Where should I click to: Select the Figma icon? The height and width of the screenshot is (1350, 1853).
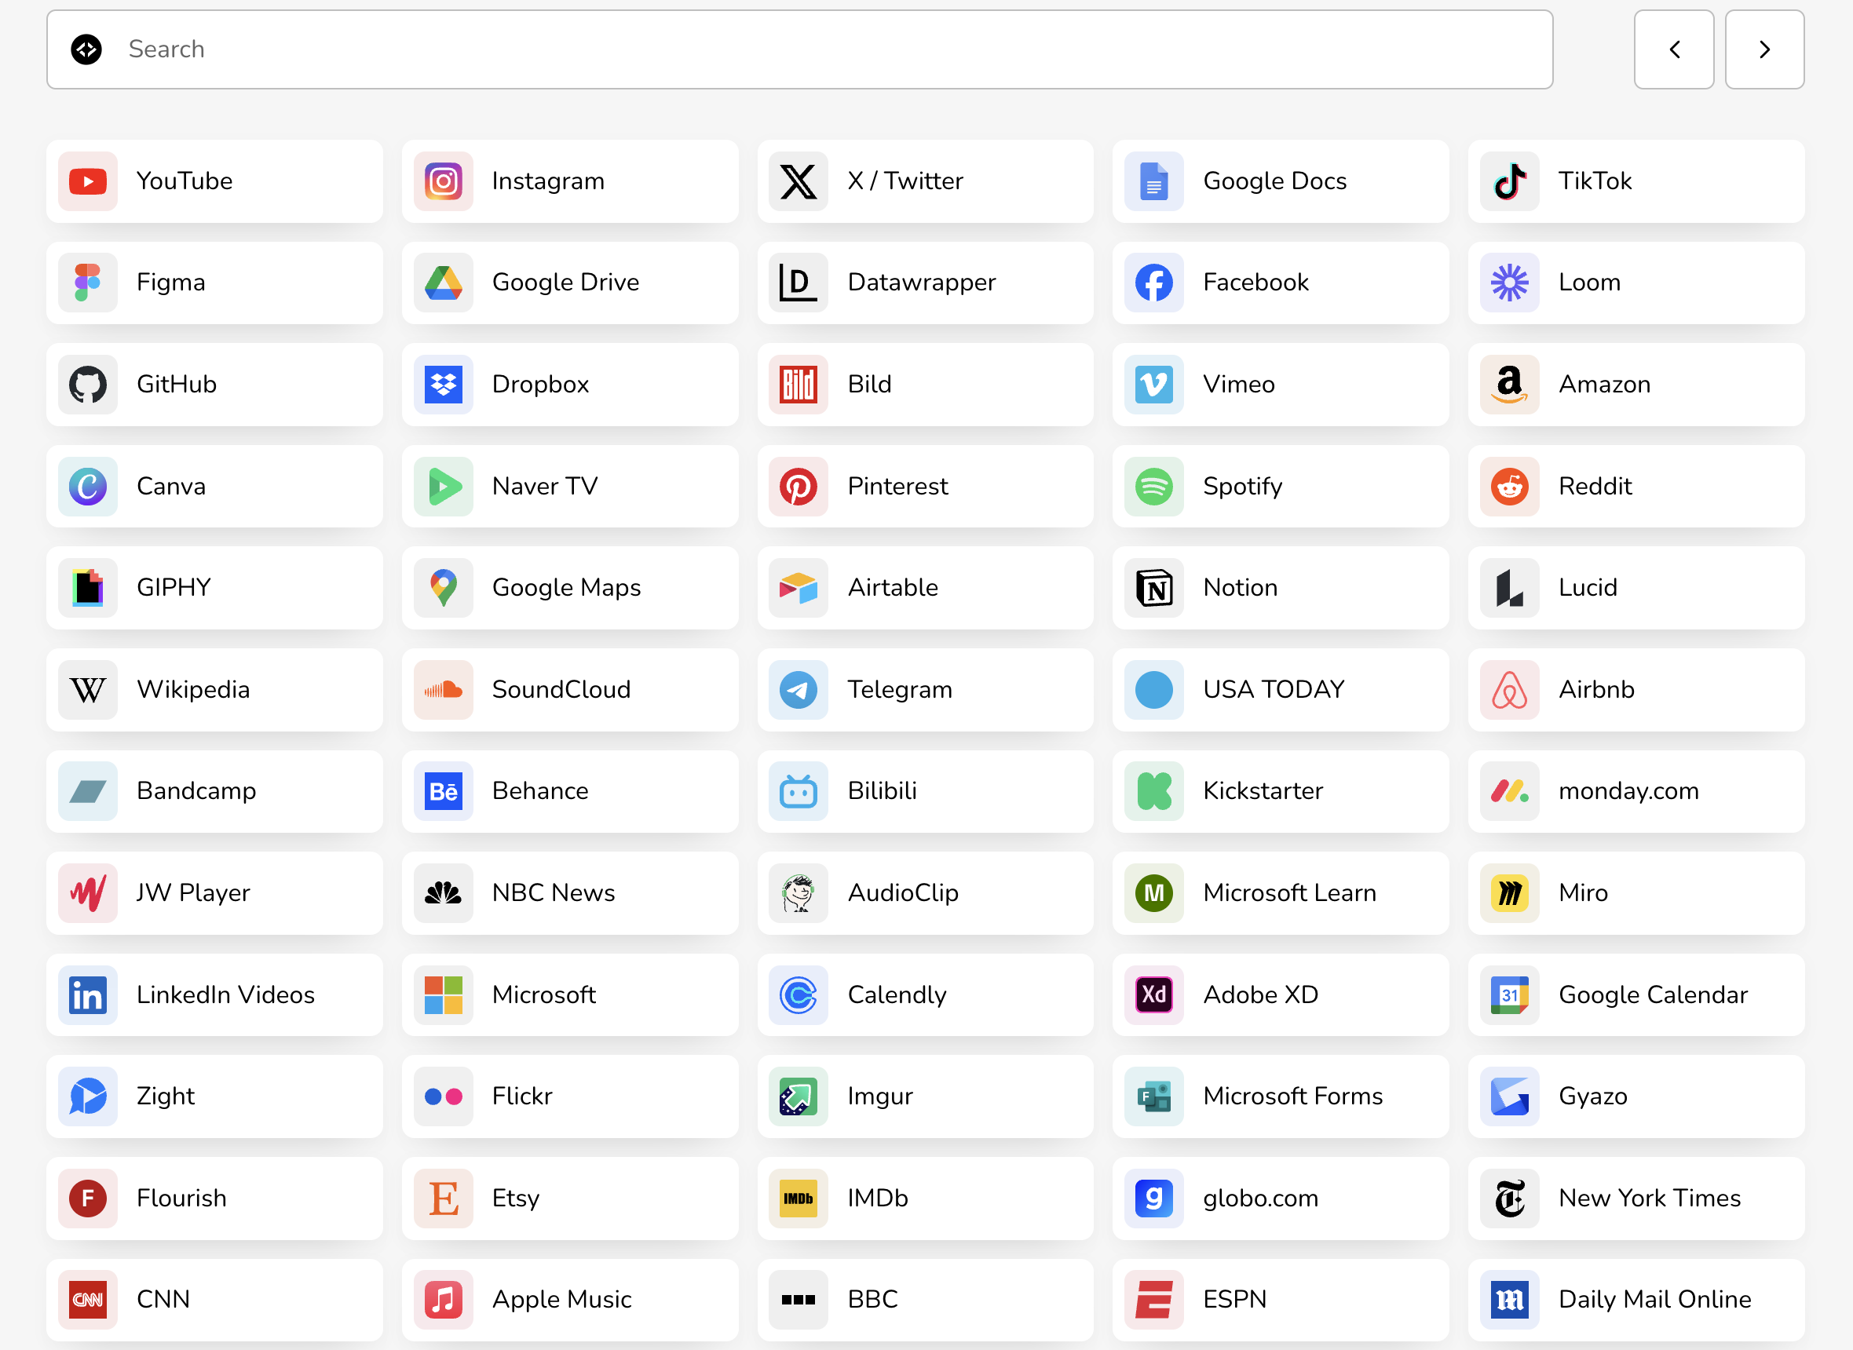87,282
